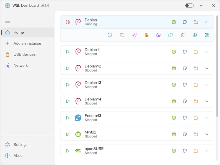Screen dimensions: 220x165
Task: Click the instance list vertical scrollbar
Action: click(x=217, y=66)
